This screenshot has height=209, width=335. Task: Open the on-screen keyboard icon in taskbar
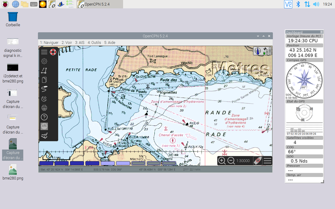34,4
